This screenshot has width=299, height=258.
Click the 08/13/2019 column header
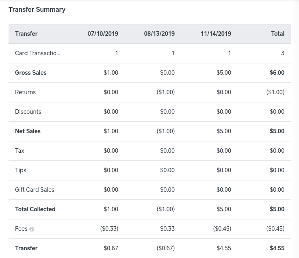[159, 34]
